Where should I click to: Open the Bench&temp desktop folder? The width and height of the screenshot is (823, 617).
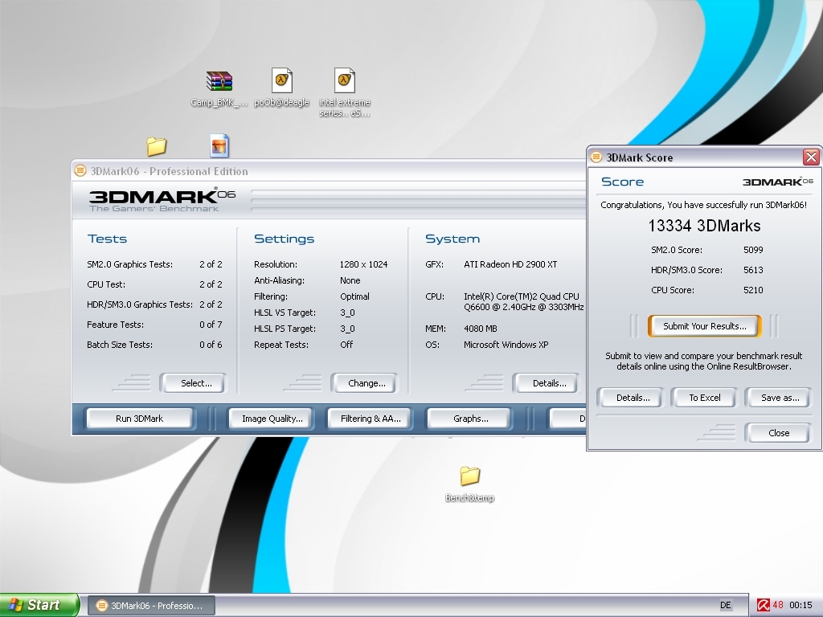pos(469,476)
